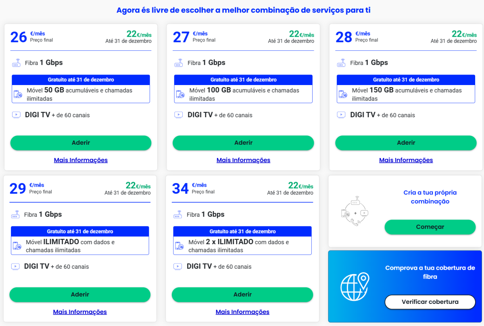Click the mobile 5G icon beside 100 GB

coord(180,94)
